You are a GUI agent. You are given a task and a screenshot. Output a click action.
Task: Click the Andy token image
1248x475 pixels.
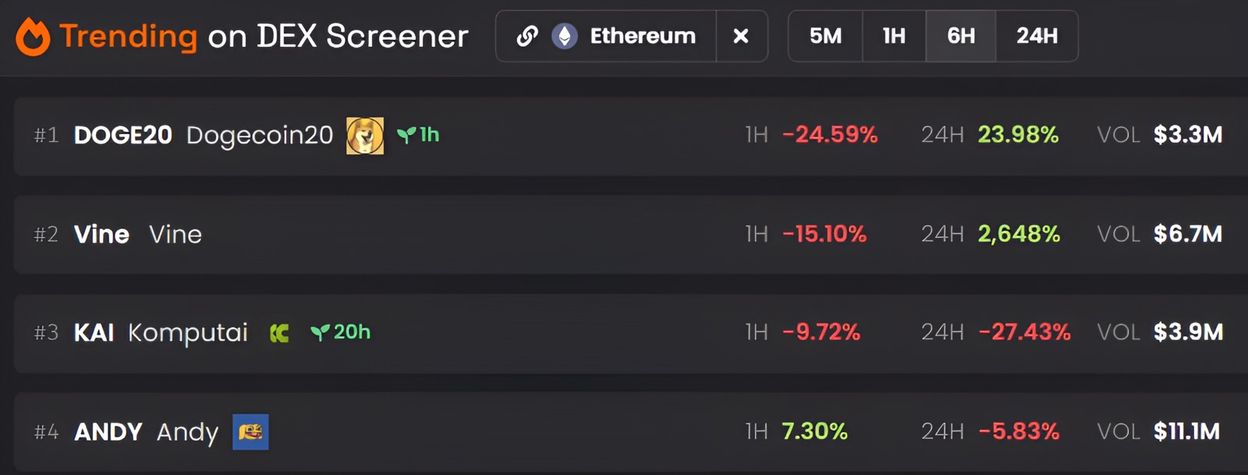[x=250, y=432]
